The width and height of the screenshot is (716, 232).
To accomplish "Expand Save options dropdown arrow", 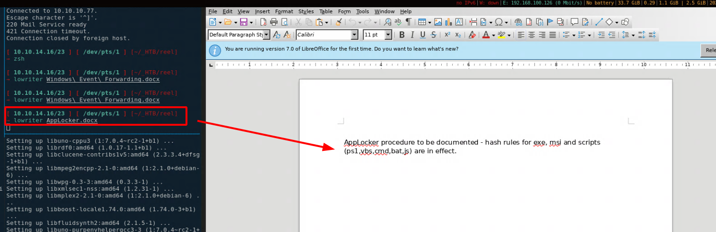I will coord(251,22).
